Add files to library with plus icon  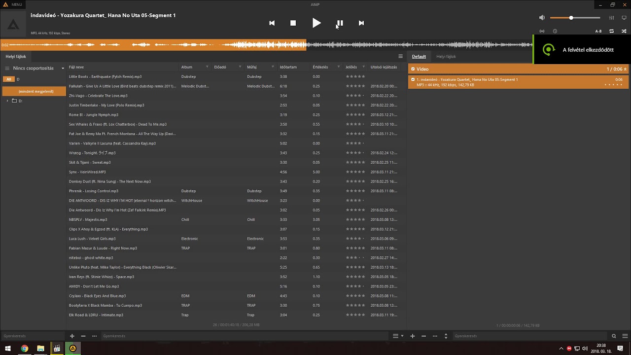(72, 336)
